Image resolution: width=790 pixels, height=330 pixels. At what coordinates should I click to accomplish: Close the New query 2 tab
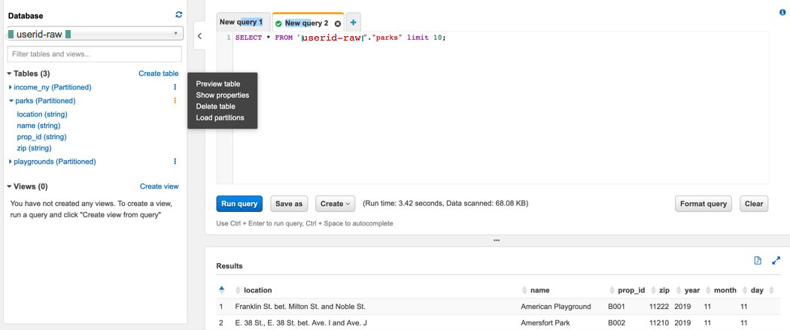point(338,23)
